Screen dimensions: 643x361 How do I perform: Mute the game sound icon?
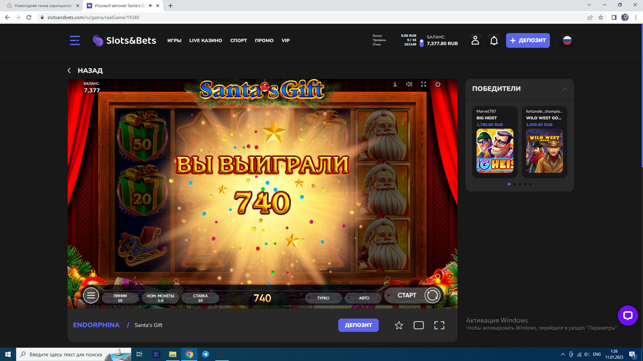point(409,84)
